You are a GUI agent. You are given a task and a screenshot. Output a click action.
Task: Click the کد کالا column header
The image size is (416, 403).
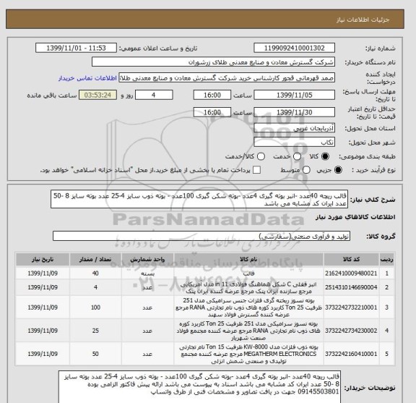pos(351,260)
